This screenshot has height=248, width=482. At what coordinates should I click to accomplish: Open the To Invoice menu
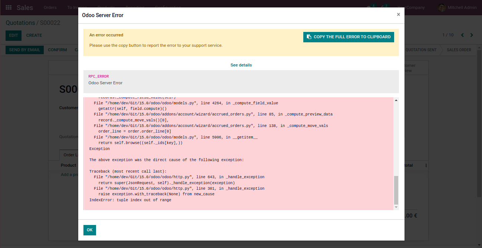coord(76,7)
